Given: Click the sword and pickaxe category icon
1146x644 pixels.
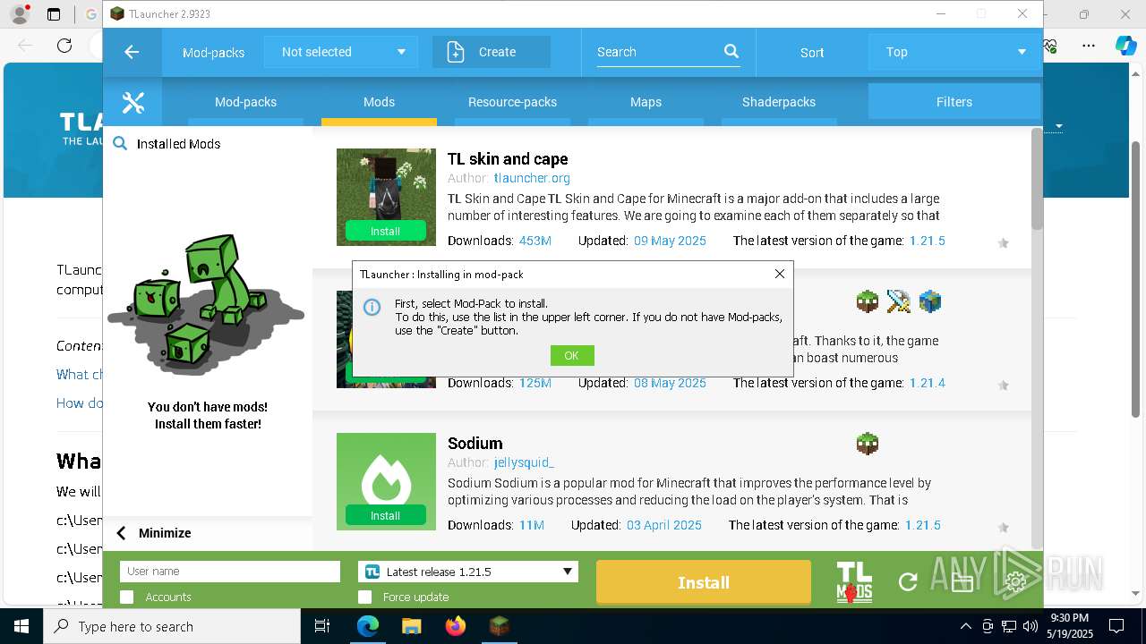Looking at the screenshot, I should [x=899, y=301].
